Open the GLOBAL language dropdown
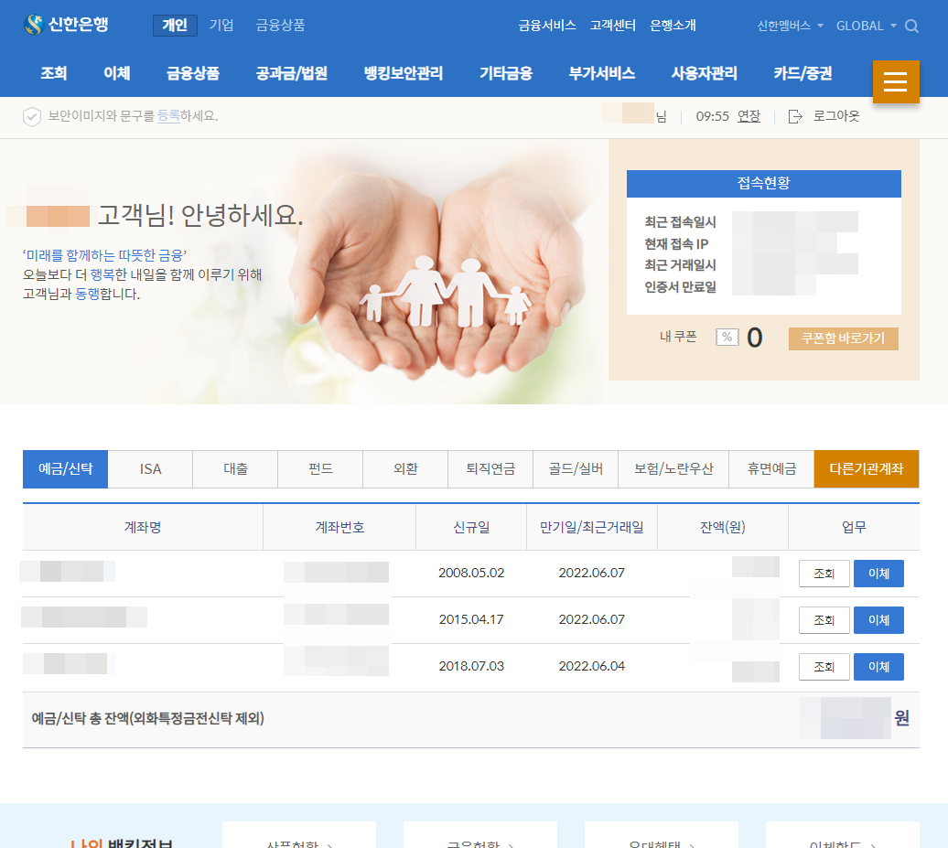The image size is (948, 848). [863, 27]
